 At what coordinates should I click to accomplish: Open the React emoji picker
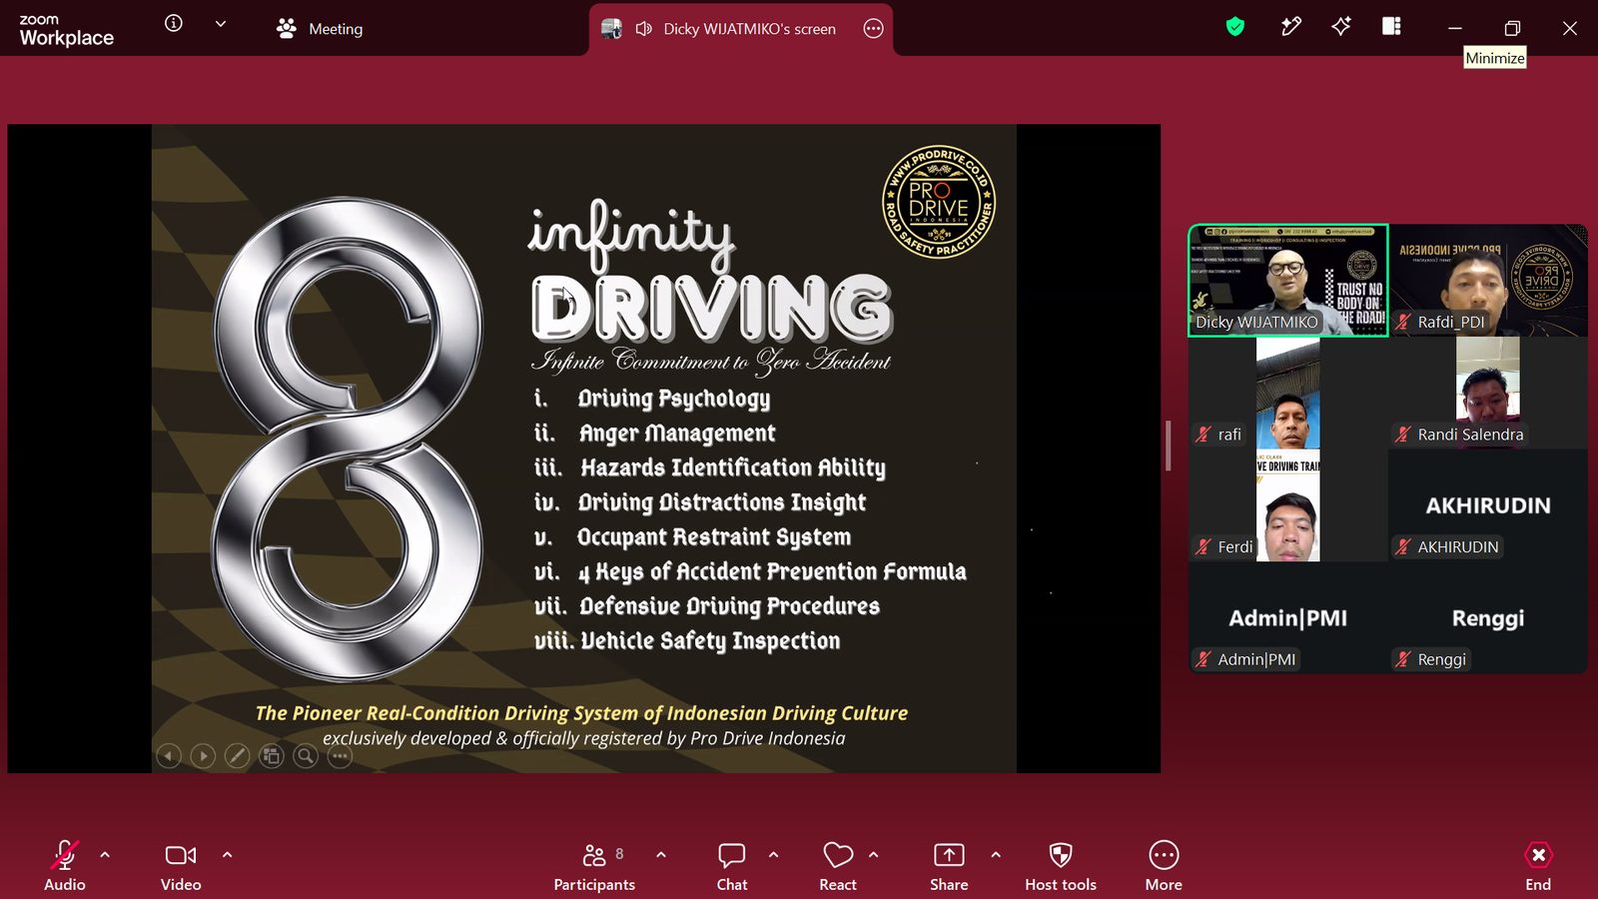click(838, 865)
